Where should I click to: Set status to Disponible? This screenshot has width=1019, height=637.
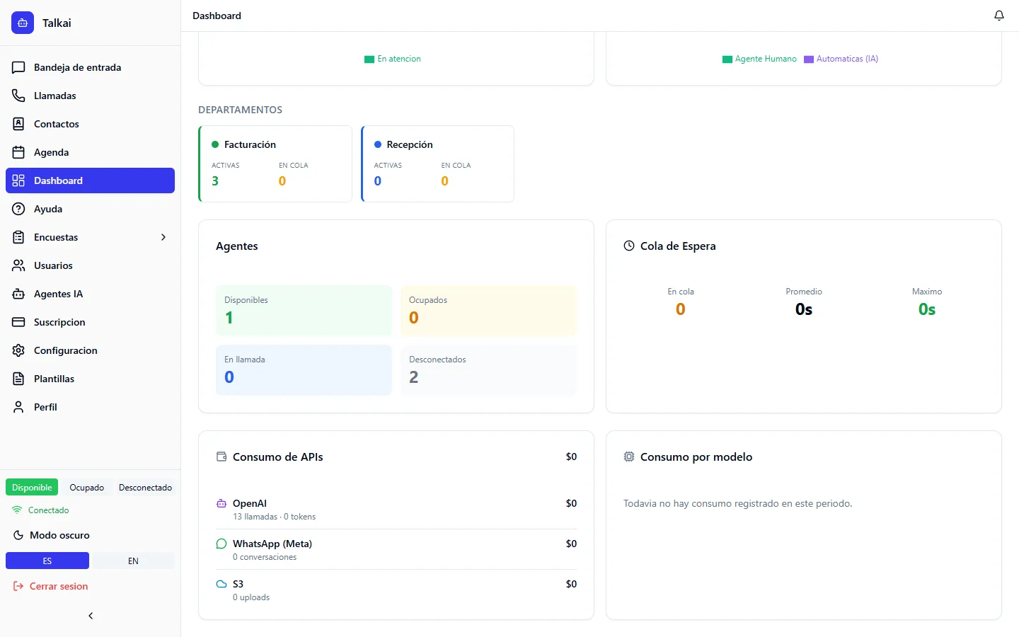point(32,487)
